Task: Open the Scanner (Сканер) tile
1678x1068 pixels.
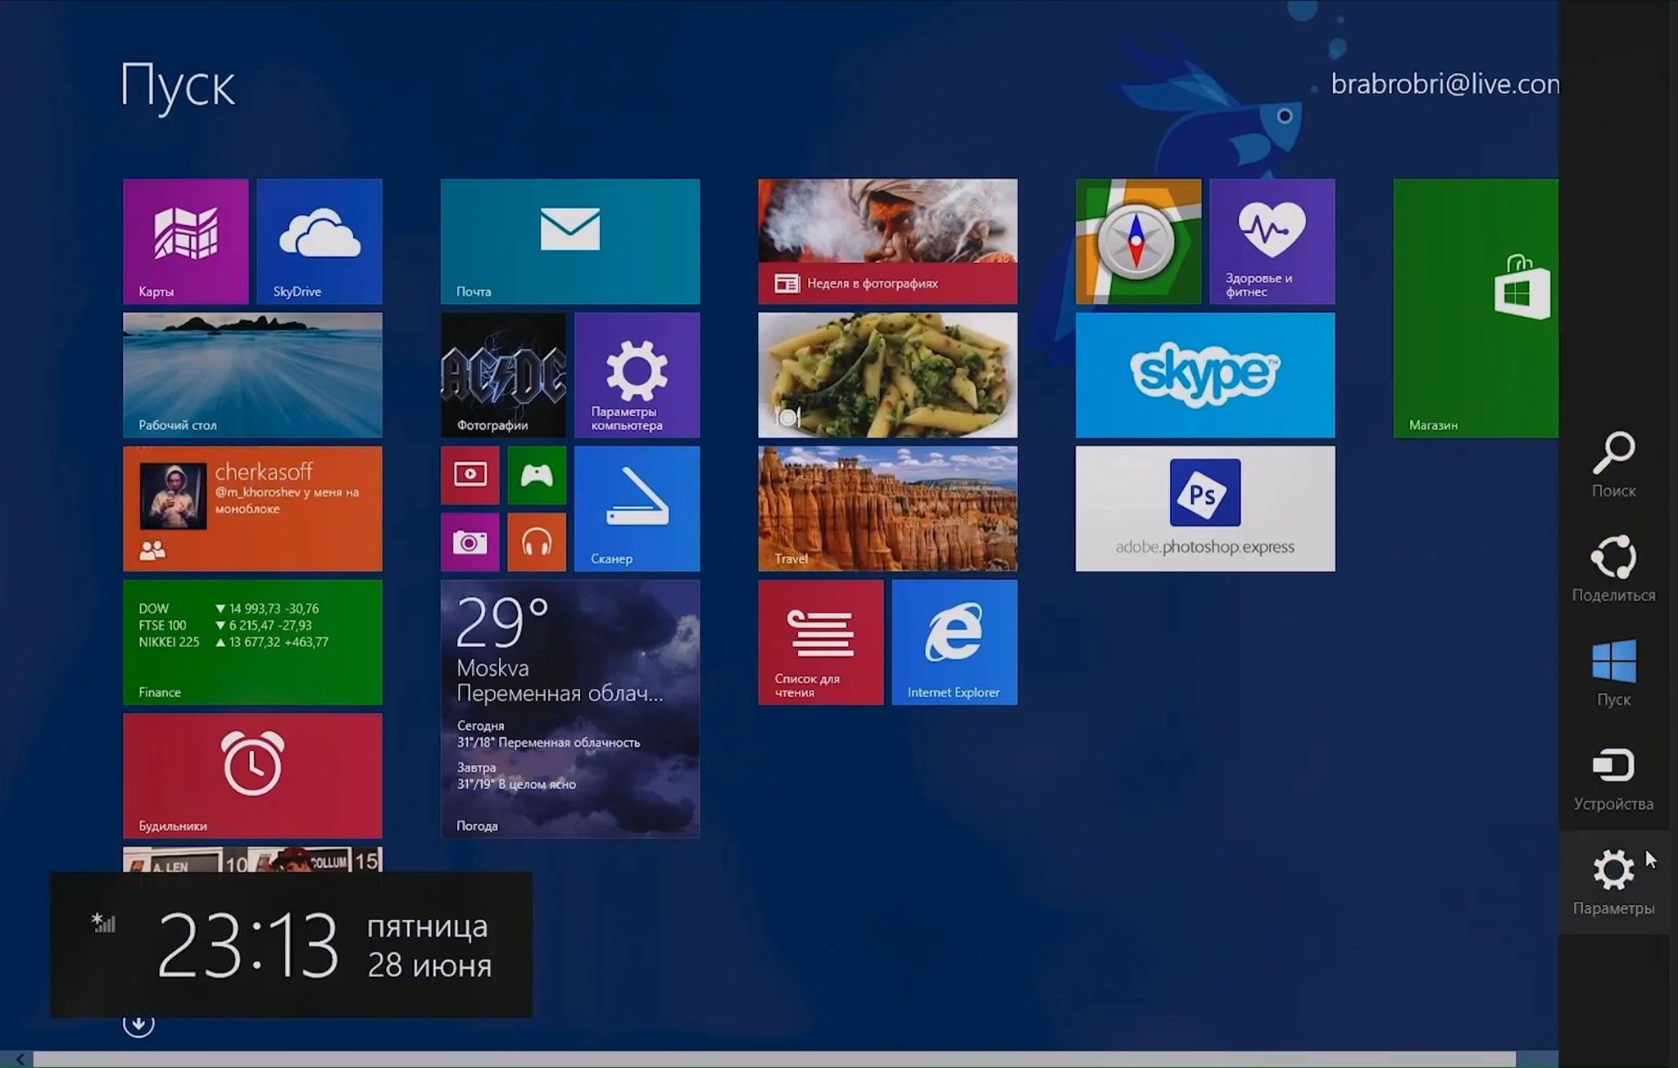Action: point(637,508)
